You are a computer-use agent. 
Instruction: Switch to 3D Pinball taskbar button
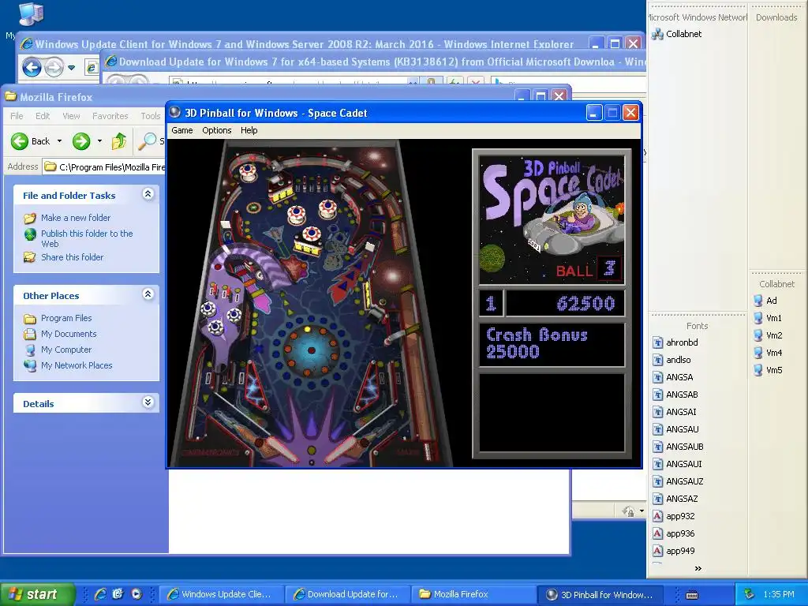[600, 594]
